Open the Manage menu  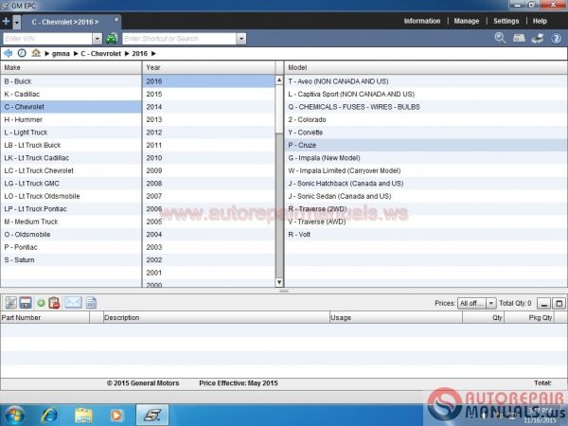click(x=467, y=21)
